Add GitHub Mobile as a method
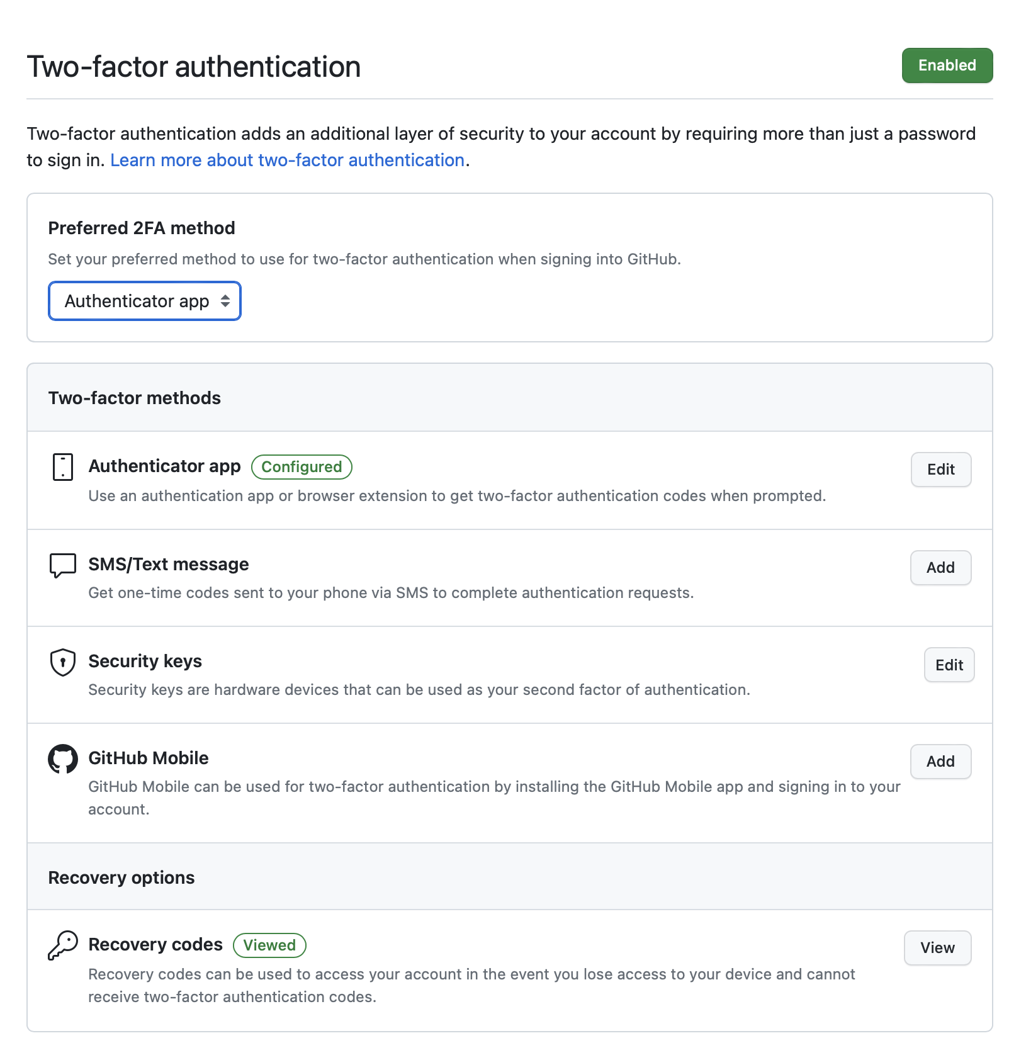Screen dimensions: 1026x1060 941,762
